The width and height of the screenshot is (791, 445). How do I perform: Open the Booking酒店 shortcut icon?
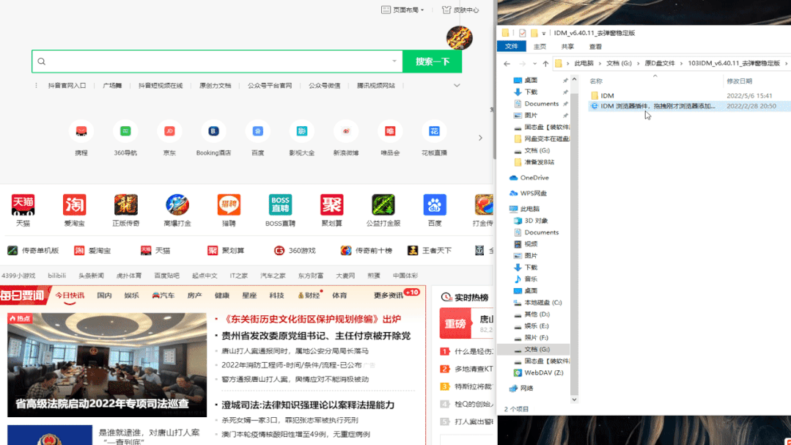point(213,131)
